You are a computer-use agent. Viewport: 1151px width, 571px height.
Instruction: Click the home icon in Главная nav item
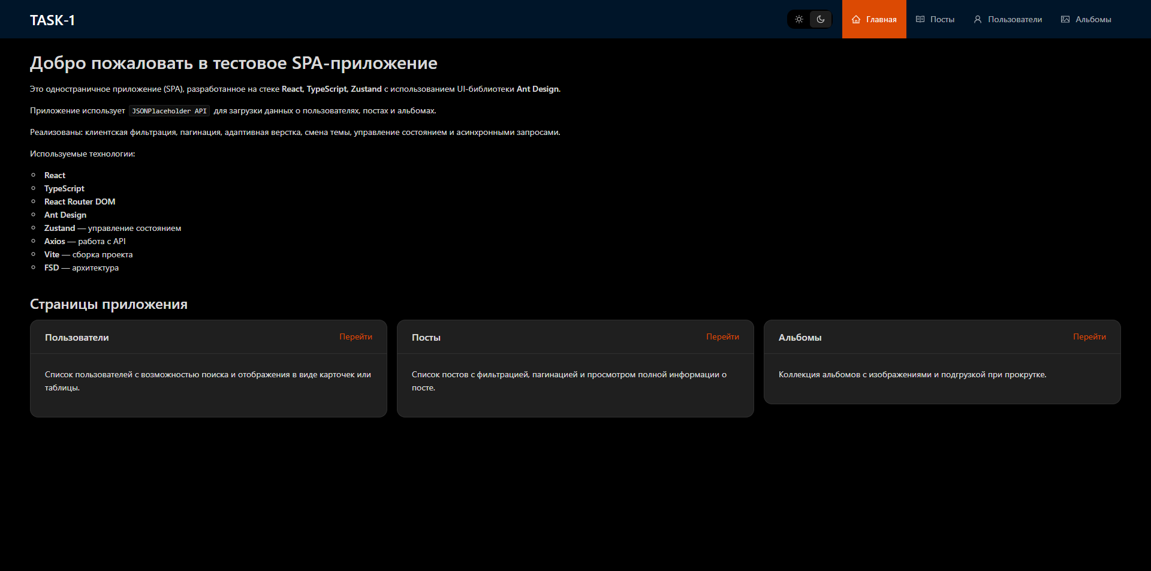[857, 19]
